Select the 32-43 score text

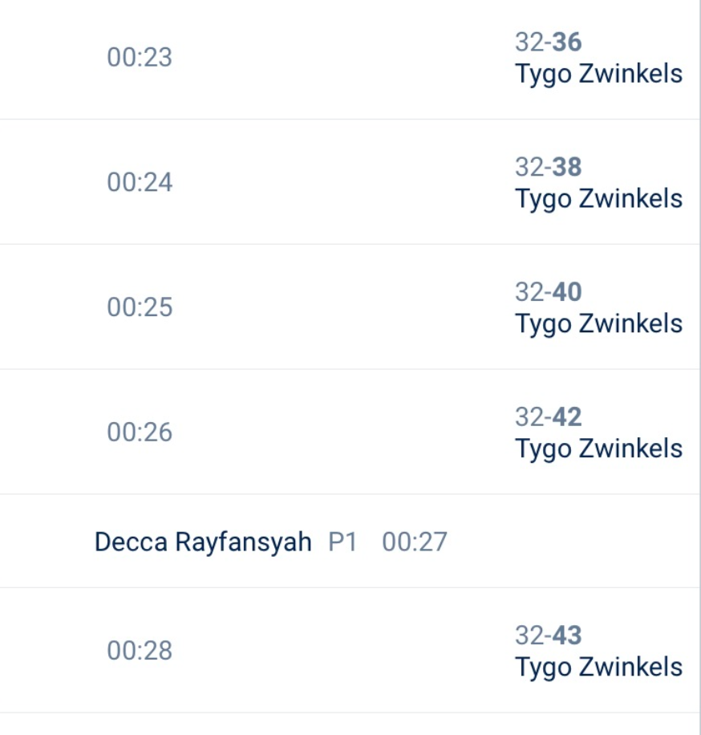click(x=549, y=636)
